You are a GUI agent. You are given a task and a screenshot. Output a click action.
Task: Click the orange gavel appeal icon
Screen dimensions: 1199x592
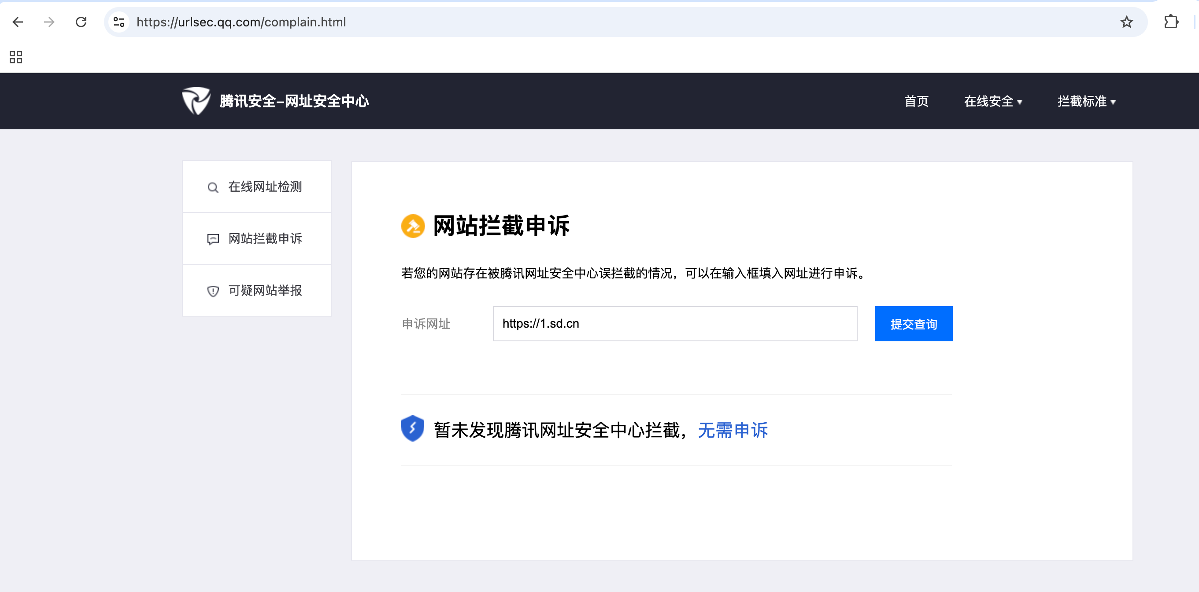[x=413, y=226]
